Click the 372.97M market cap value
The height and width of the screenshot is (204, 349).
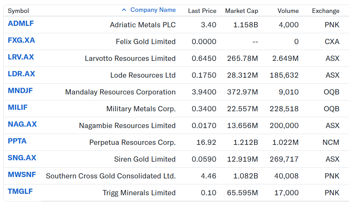pyautogui.click(x=242, y=92)
